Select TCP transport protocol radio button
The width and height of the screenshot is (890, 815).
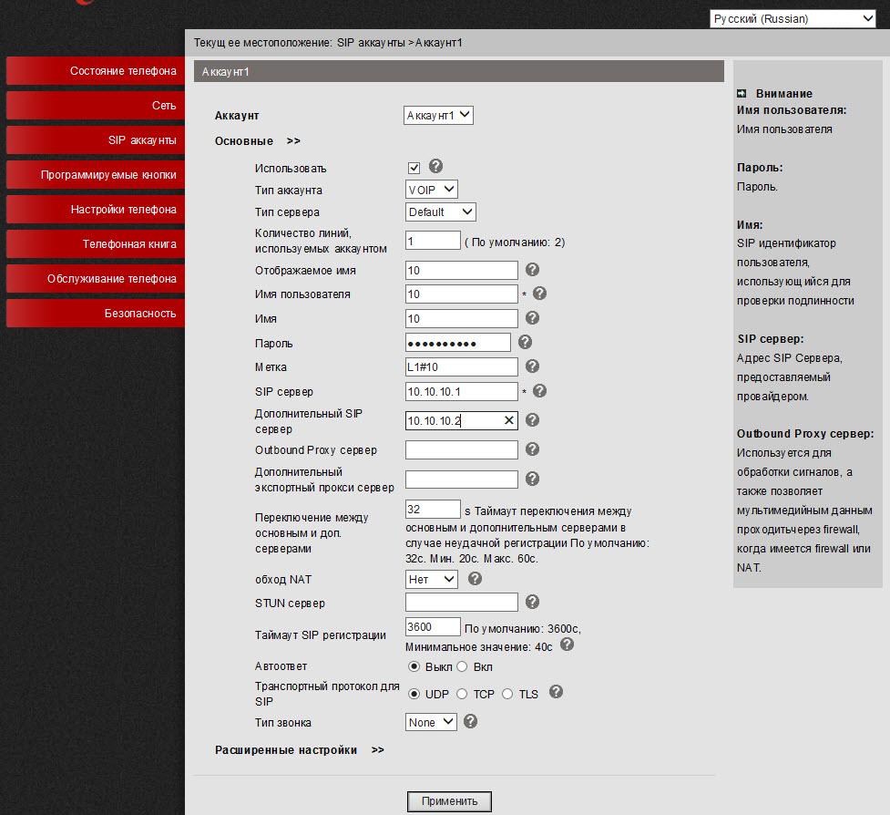[x=462, y=694]
